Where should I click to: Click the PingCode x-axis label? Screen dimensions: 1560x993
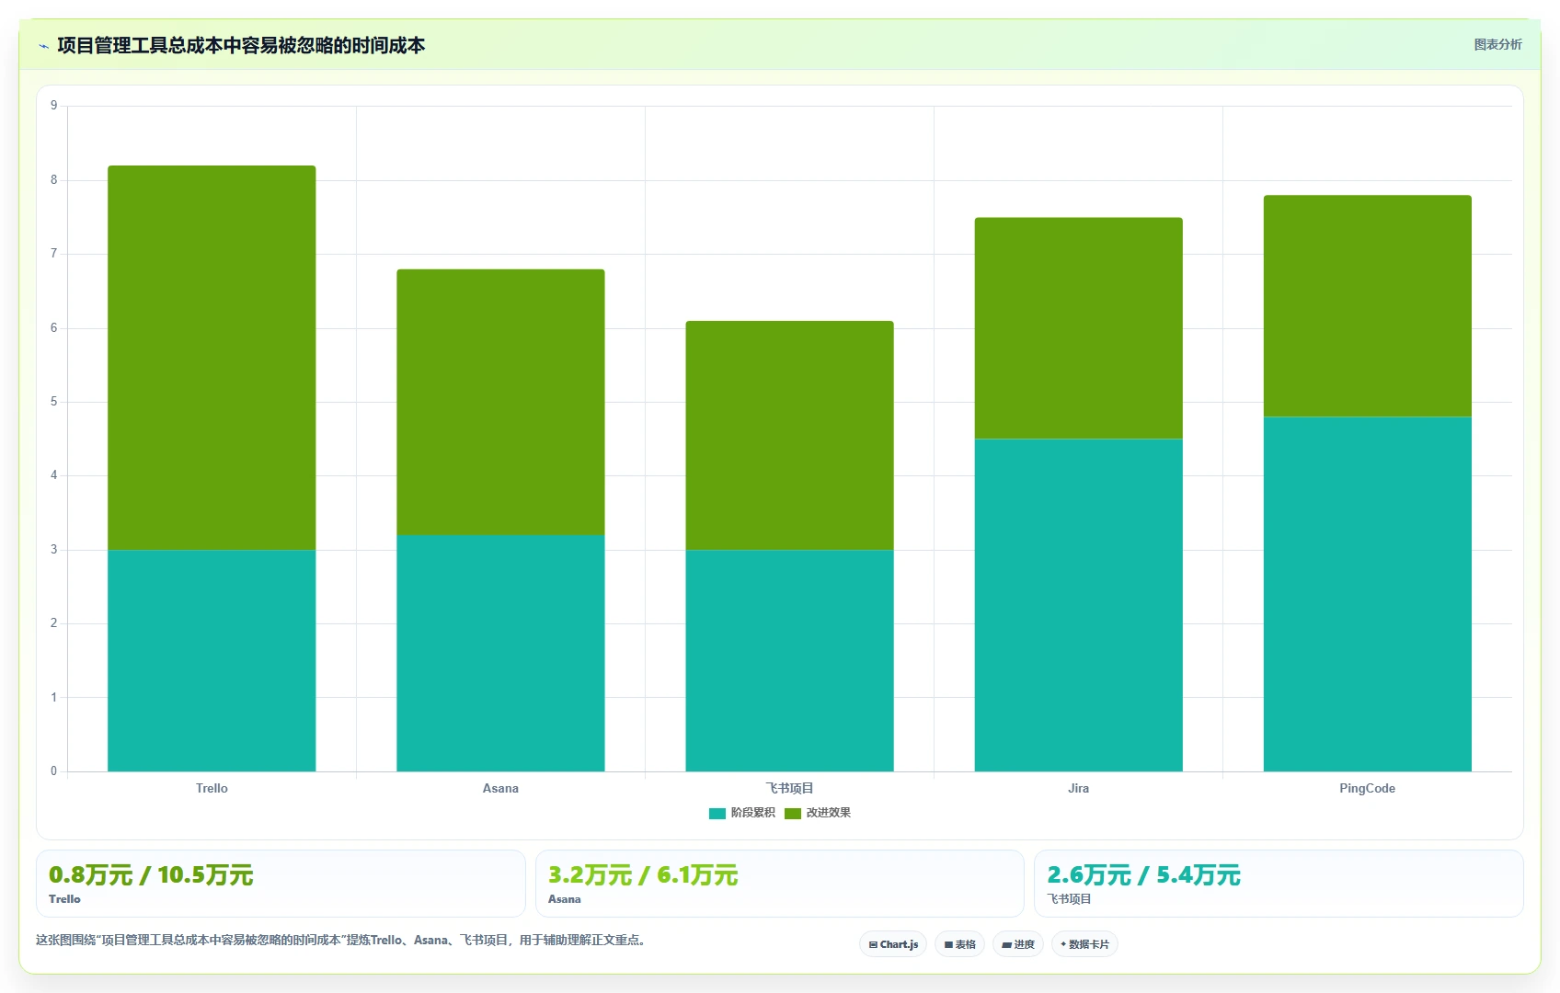[x=1367, y=788]
